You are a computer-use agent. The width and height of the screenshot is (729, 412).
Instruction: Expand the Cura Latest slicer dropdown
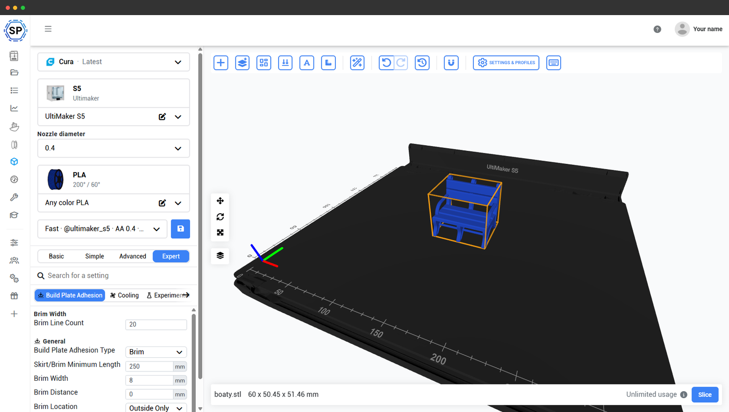pos(114,62)
